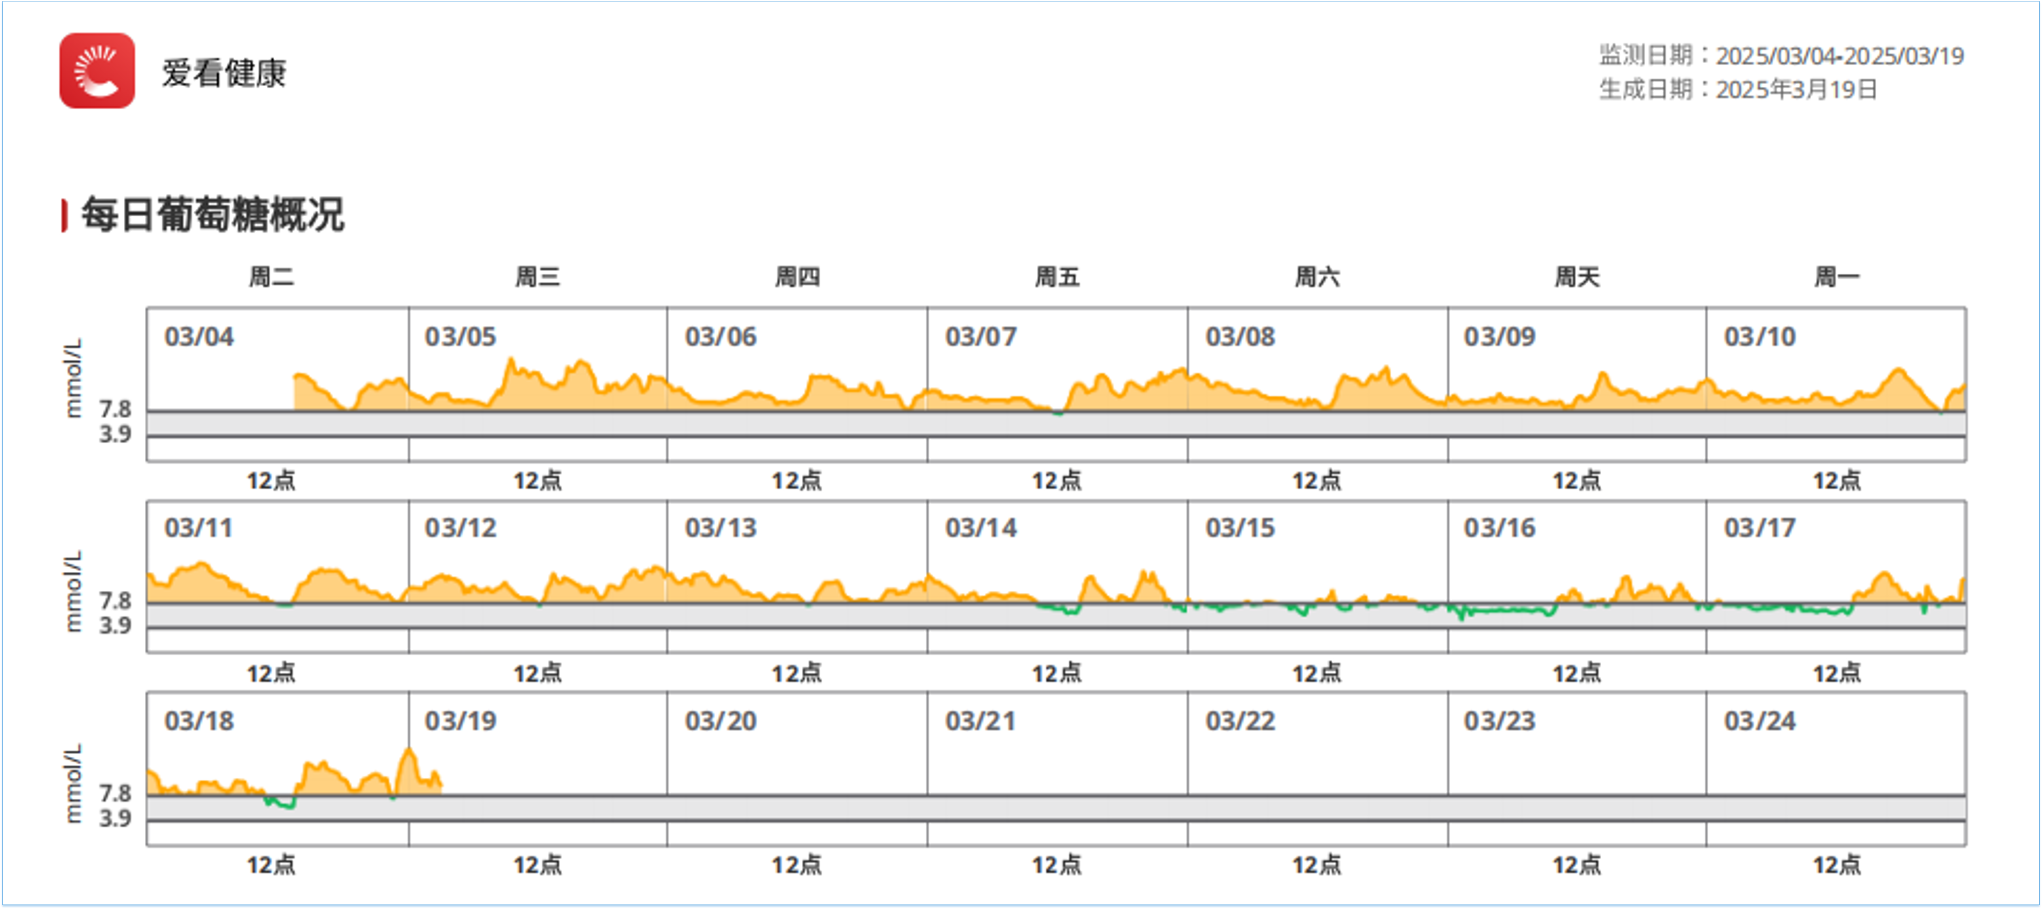Open the 03/04 daily glucose chart

point(277,384)
